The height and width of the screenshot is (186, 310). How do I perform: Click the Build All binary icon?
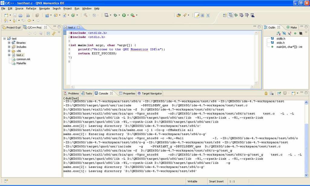28,15
